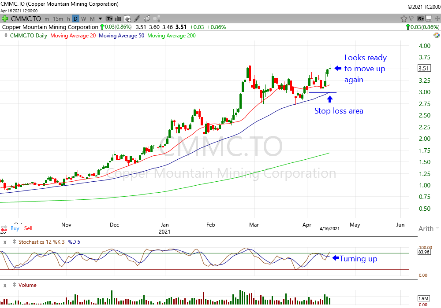The height and width of the screenshot is (308, 441).
Task: Click the flag icon
Action: (411, 19)
